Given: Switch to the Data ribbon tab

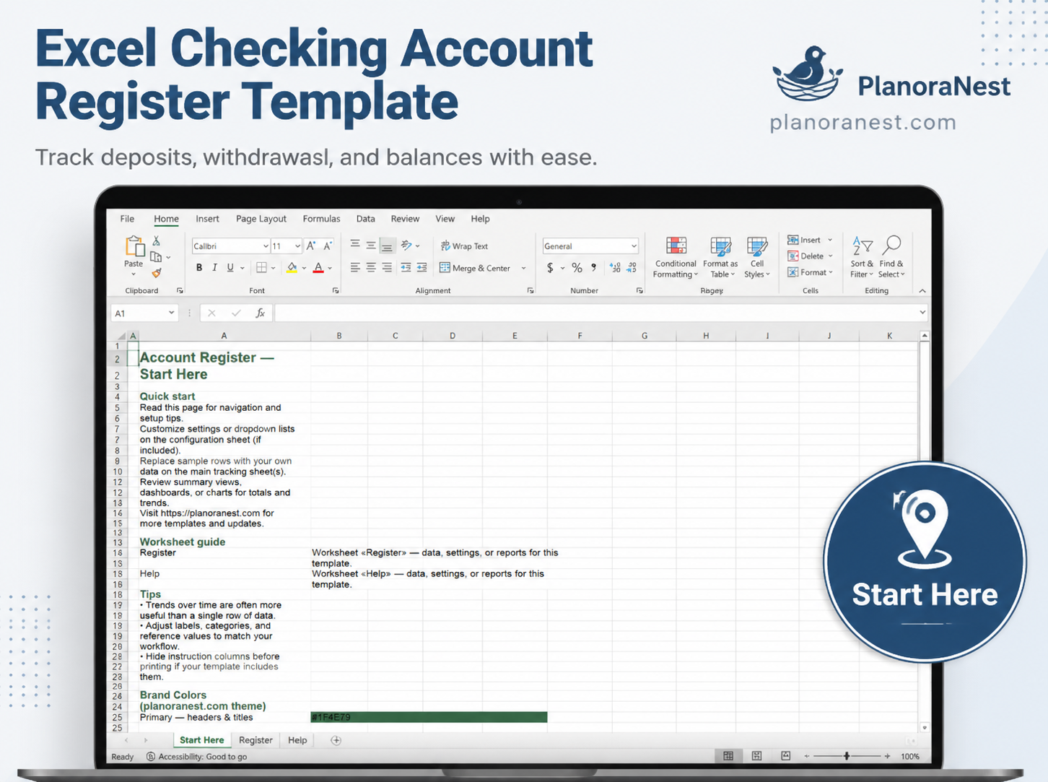Looking at the screenshot, I should click(x=365, y=219).
